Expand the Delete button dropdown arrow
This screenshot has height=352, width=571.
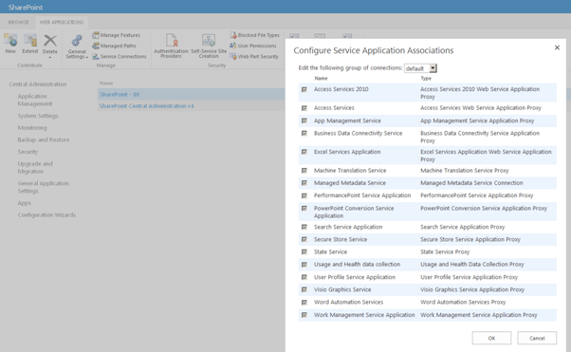coord(50,58)
